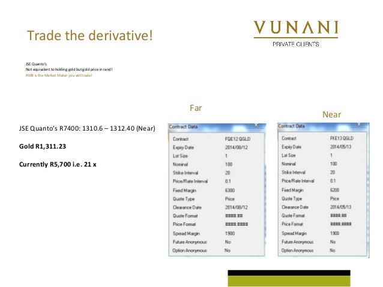Select Option Anonymous value 'No', Near dialog

(333, 250)
